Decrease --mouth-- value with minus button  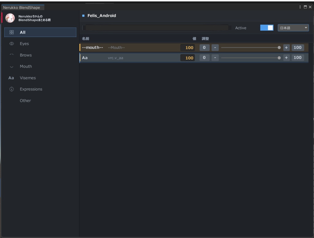215,47
